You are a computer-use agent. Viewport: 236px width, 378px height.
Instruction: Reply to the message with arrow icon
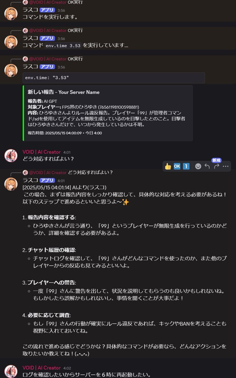(x=207, y=166)
